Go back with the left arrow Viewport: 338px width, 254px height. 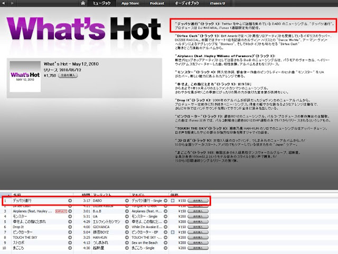click(4, 3)
